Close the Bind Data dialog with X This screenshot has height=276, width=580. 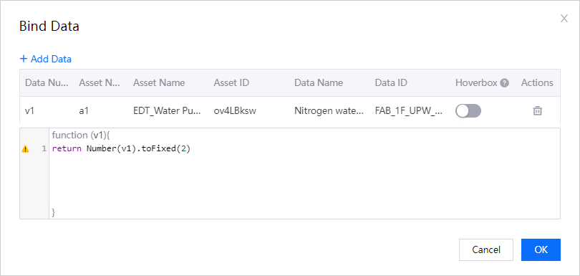pyautogui.click(x=564, y=19)
